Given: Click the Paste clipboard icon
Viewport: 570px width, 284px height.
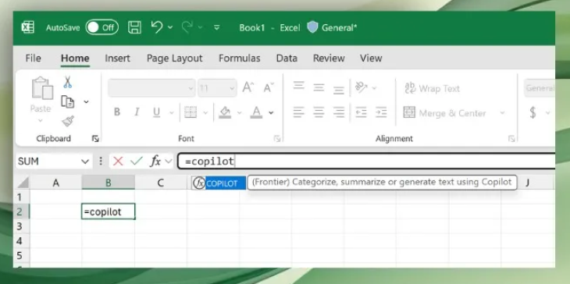Looking at the screenshot, I should (42, 88).
